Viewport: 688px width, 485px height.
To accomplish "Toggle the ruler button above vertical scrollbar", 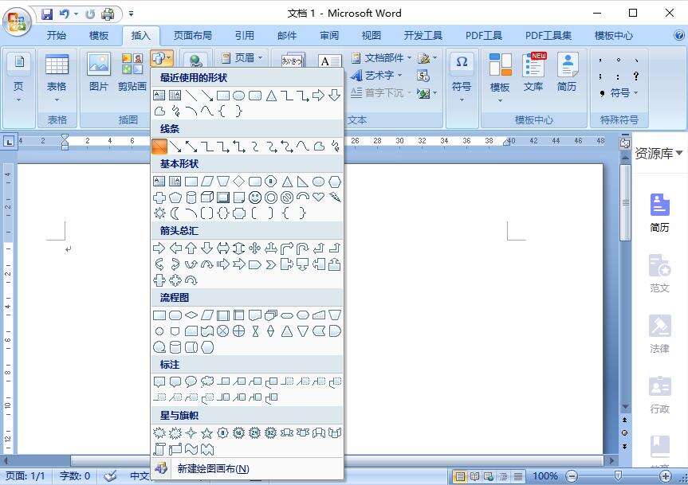I will [x=625, y=143].
